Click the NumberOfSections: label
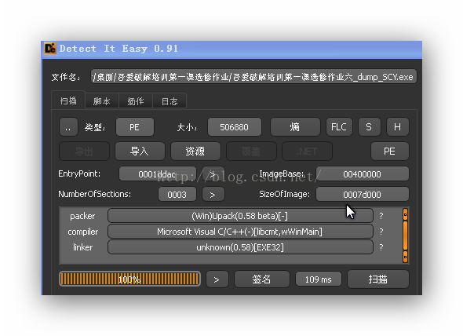 pos(95,194)
